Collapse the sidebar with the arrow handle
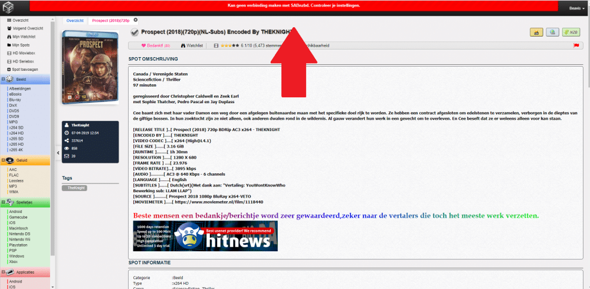The width and height of the screenshot is (590, 289). 58,152
